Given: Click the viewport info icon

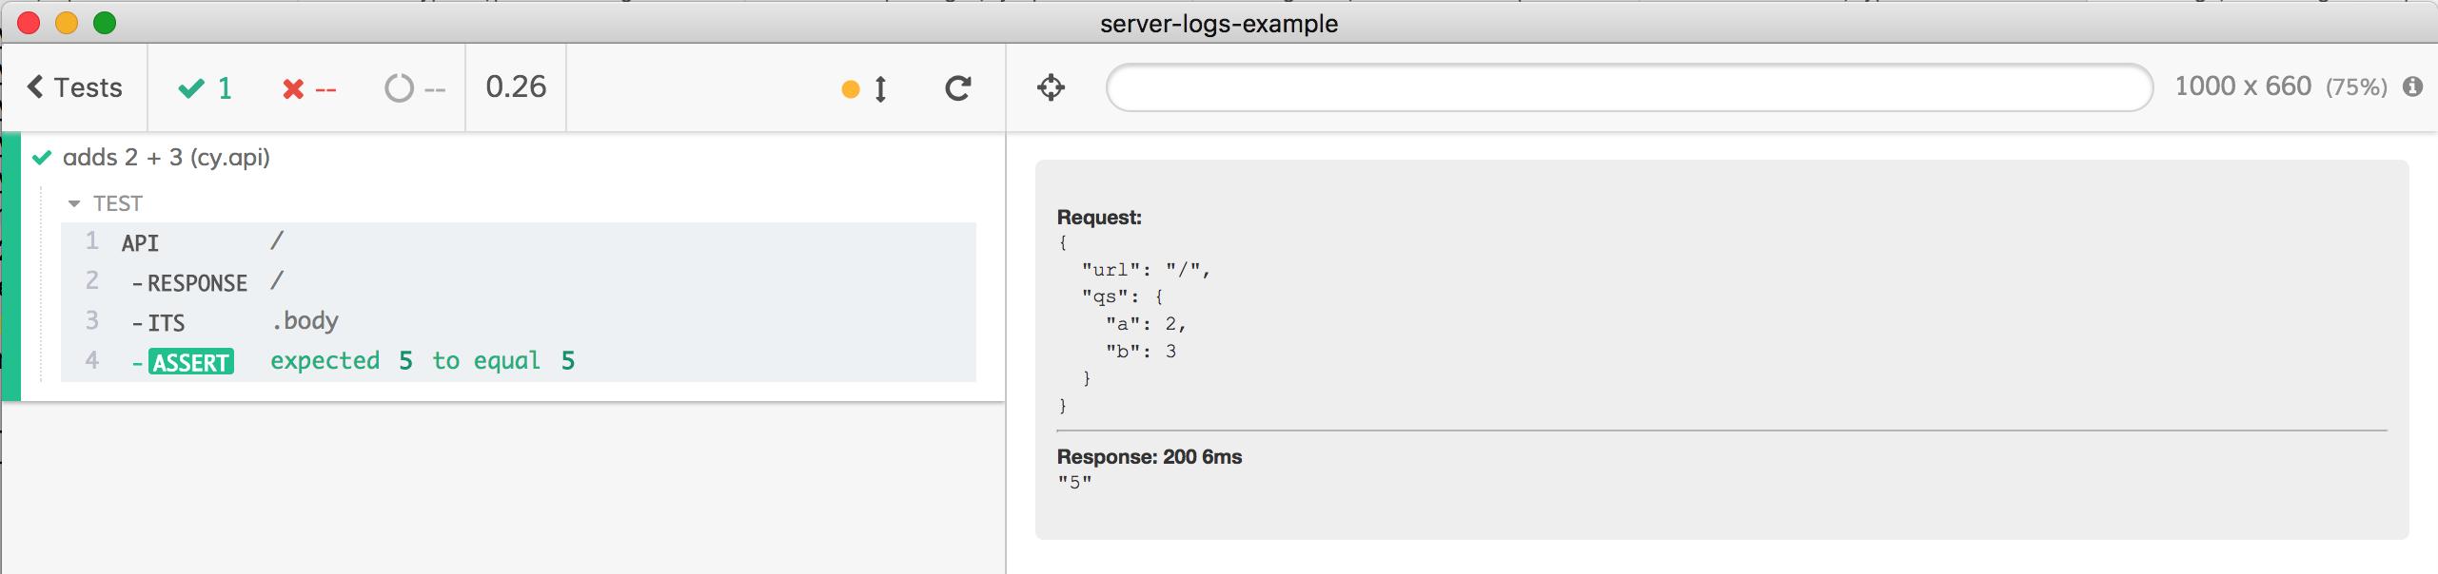Looking at the screenshot, I should point(2412,87).
